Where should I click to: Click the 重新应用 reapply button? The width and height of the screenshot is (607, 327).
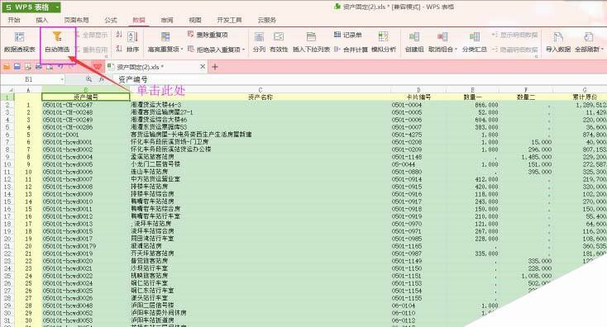click(91, 50)
